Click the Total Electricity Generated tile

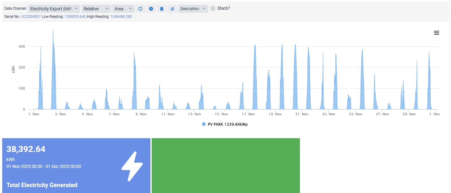(42, 185)
